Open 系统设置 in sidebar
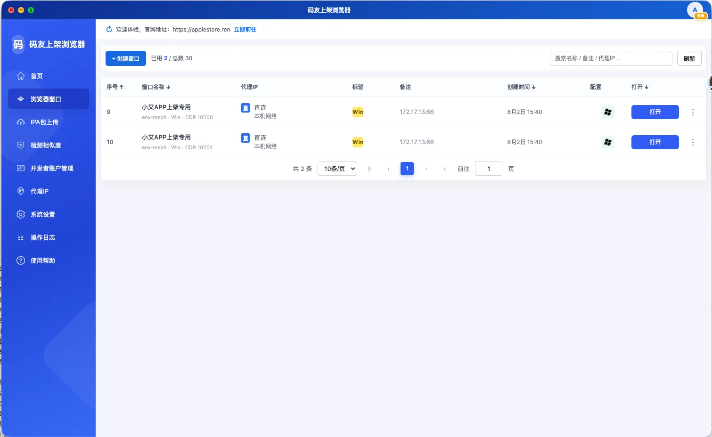The width and height of the screenshot is (712, 437). point(49,214)
